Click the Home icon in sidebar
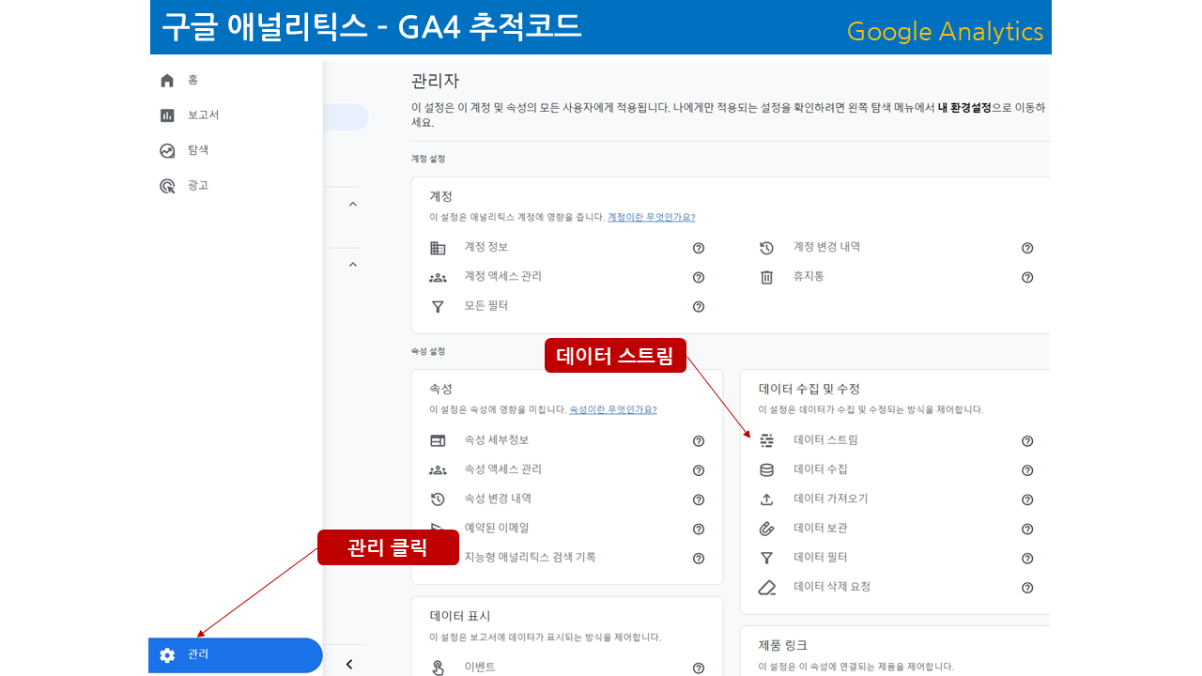 (x=167, y=81)
